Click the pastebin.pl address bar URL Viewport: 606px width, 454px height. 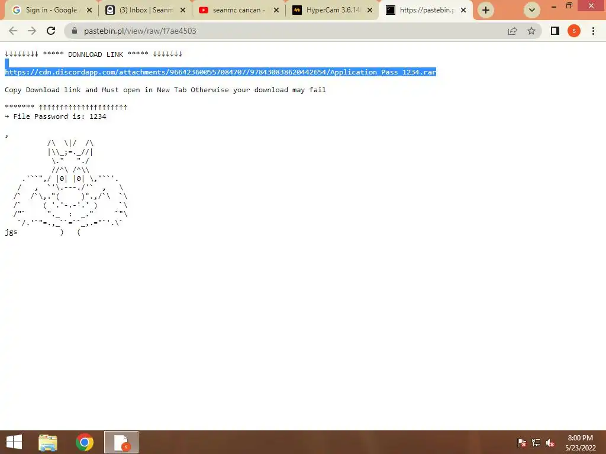[x=140, y=31]
